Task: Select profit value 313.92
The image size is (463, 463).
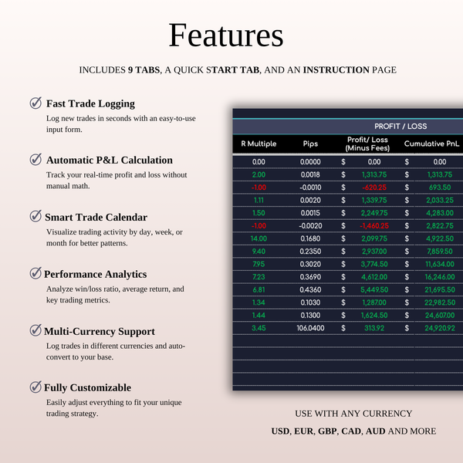Action: point(374,328)
